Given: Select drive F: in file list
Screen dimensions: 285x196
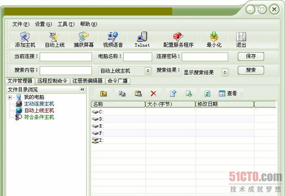Looking at the screenshot, I should 98,133.
